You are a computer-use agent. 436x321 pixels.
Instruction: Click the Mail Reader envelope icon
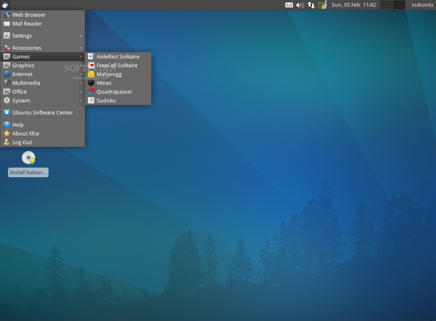click(x=7, y=24)
